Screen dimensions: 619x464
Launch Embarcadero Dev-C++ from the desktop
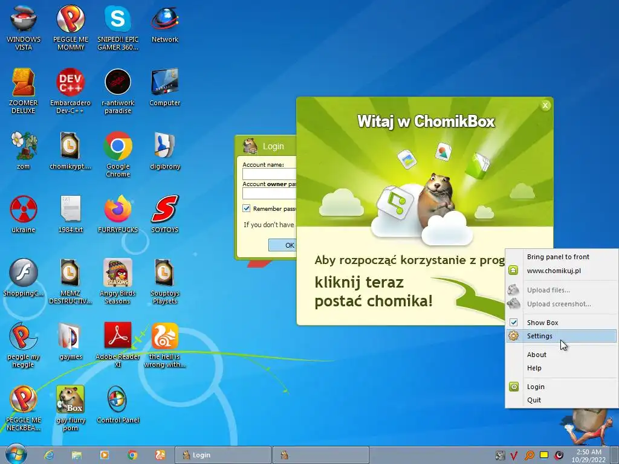[x=70, y=91]
